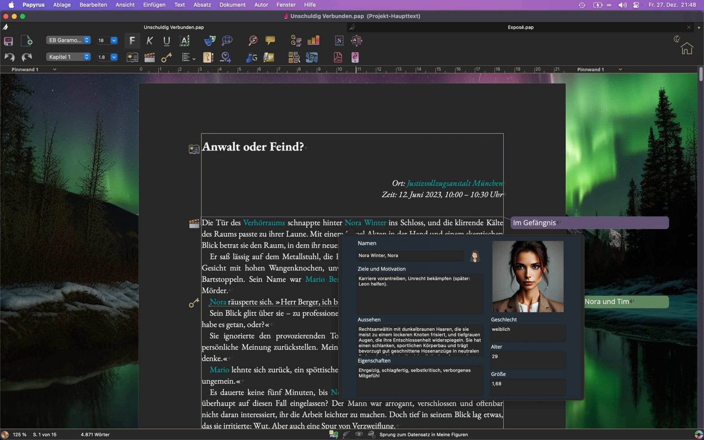Image resolution: width=704 pixels, height=440 pixels.
Task: Select the masks icon to open Meine Figuren
Action: click(209, 40)
